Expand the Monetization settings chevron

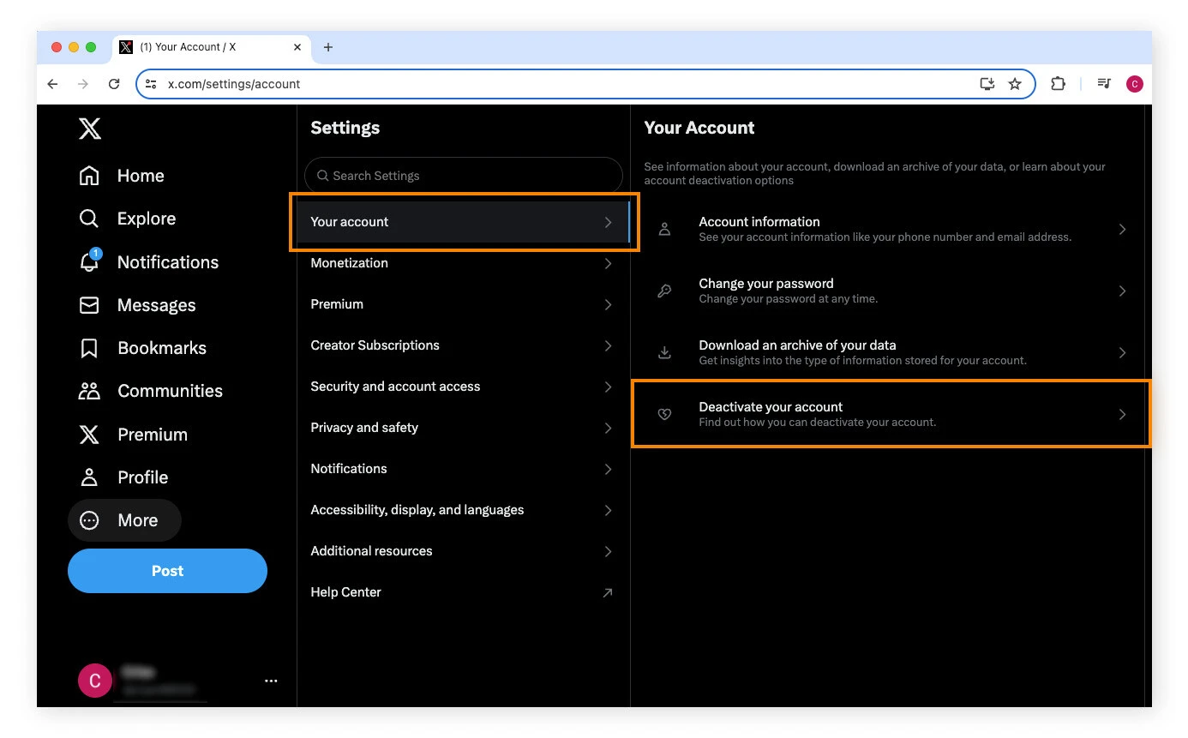608,263
